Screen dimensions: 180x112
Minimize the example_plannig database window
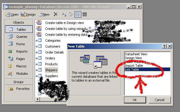[129, 7]
